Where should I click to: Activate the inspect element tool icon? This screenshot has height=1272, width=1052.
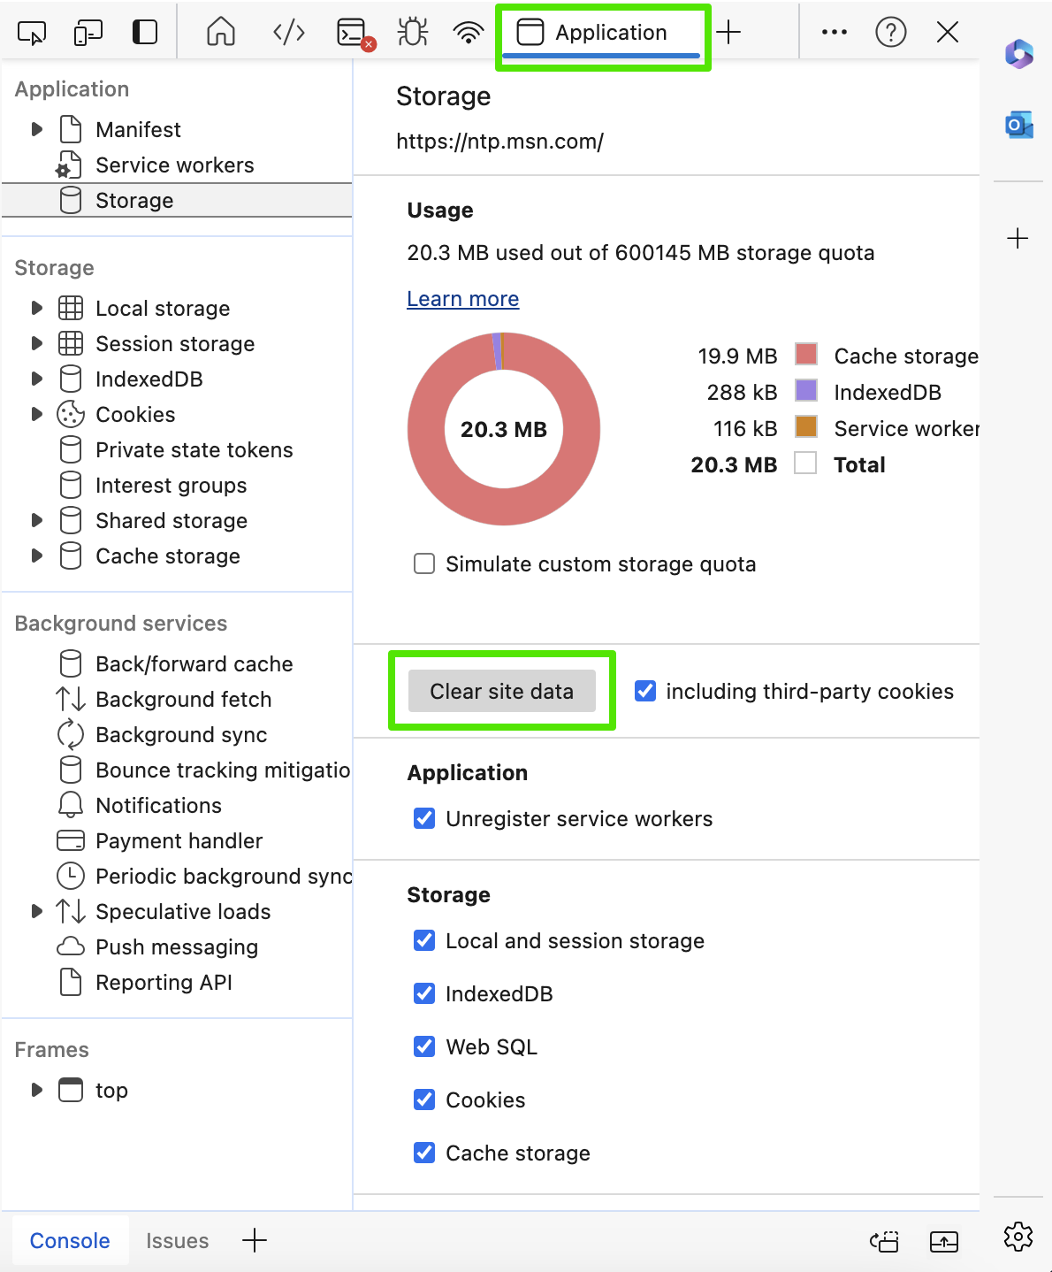pos(32,33)
